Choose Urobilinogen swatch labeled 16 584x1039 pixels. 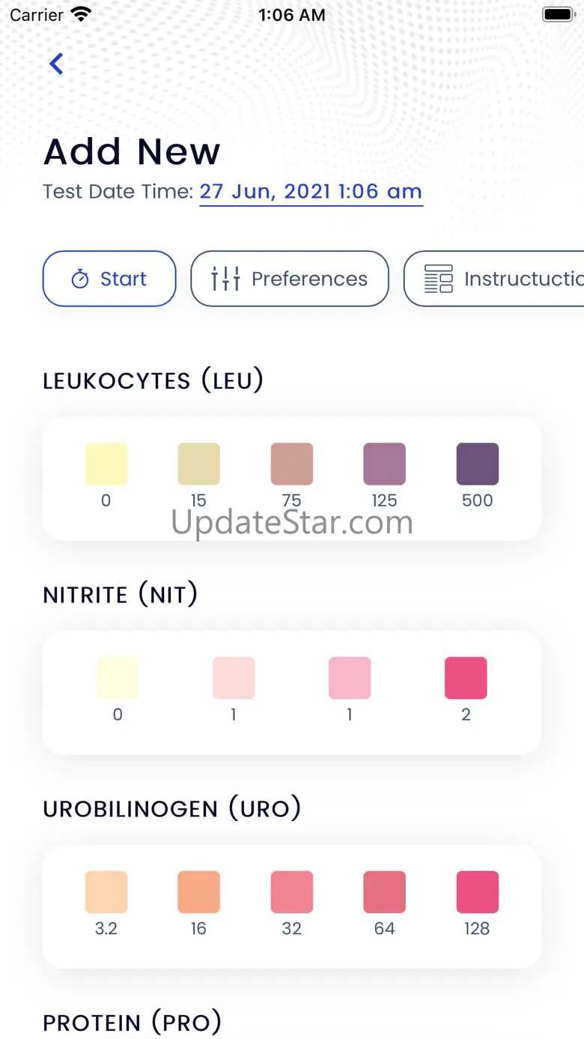pyautogui.click(x=199, y=892)
